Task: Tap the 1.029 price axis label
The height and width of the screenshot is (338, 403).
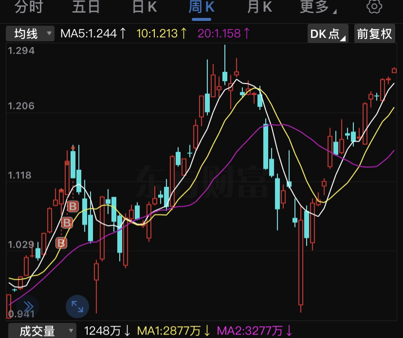Action: point(21,245)
